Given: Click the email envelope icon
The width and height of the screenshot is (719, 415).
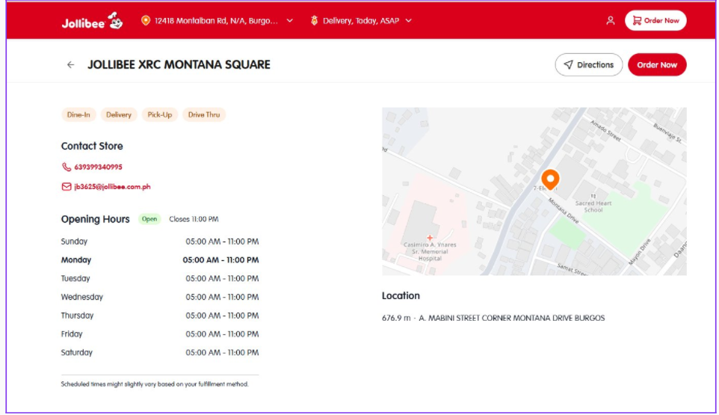Looking at the screenshot, I should (x=67, y=187).
